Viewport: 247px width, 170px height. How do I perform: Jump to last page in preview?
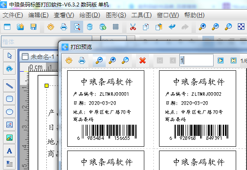pos(234,60)
